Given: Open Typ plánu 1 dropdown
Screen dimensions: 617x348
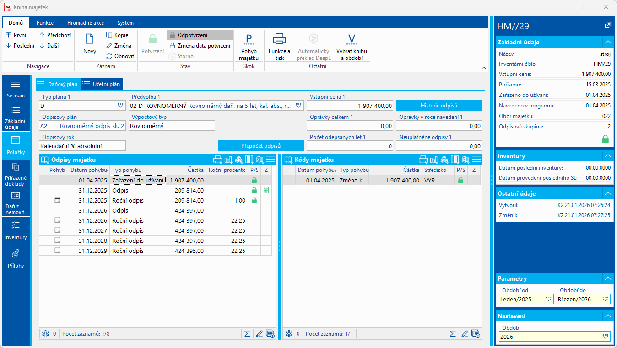Looking at the screenshot, I should [x=121, y=106].
